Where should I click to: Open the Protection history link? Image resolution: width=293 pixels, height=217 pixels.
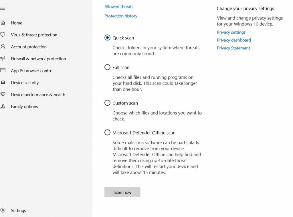(x=121, y=16)
